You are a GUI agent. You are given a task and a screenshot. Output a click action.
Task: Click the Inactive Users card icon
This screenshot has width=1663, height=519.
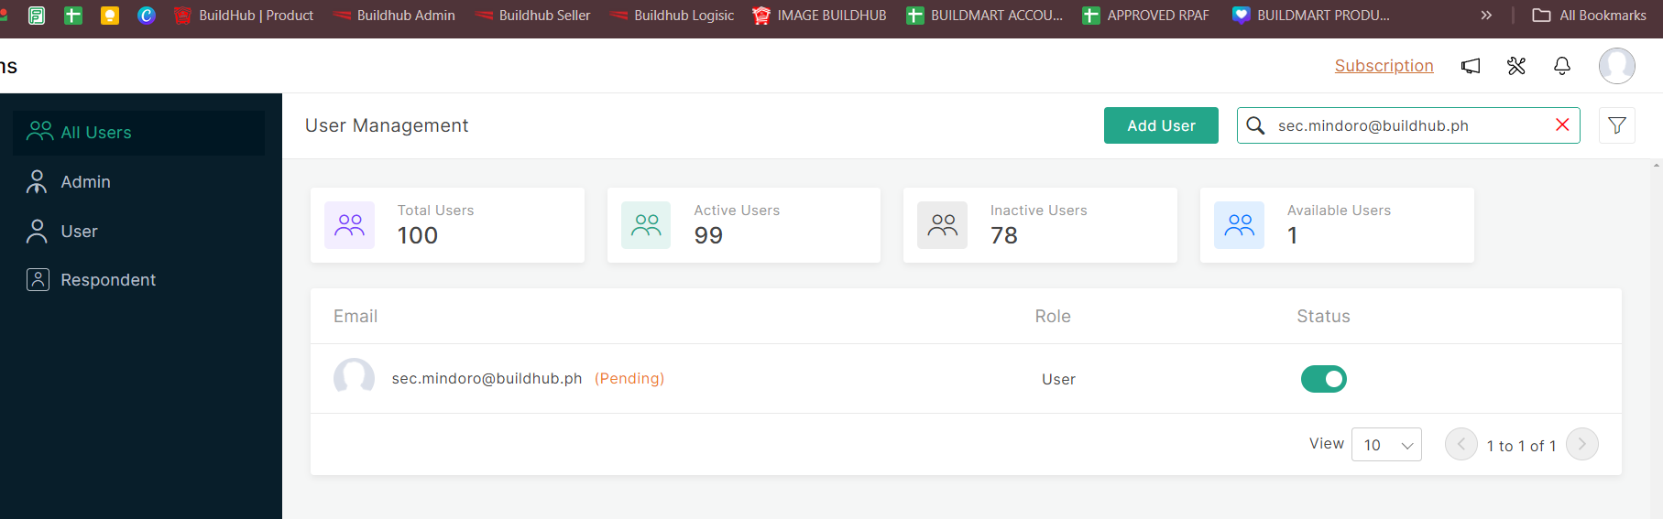[942, 225]
